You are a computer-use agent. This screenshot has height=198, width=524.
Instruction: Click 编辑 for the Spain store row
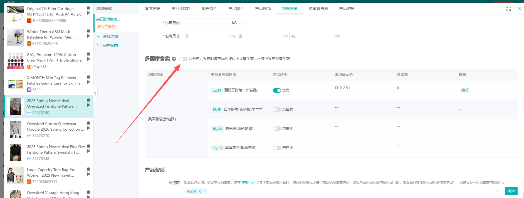pyautogui.click(x=465, y=90)
